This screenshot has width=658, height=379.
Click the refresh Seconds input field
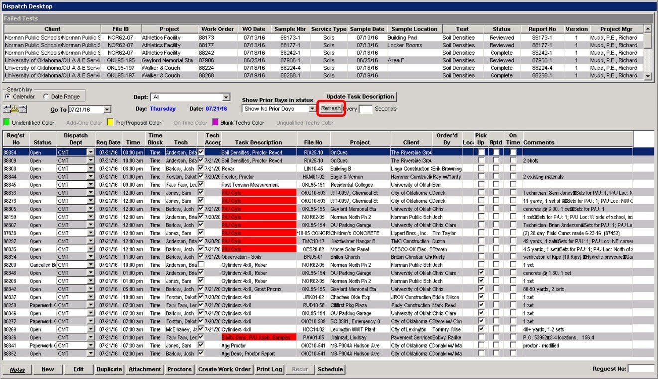click(366, 109)
